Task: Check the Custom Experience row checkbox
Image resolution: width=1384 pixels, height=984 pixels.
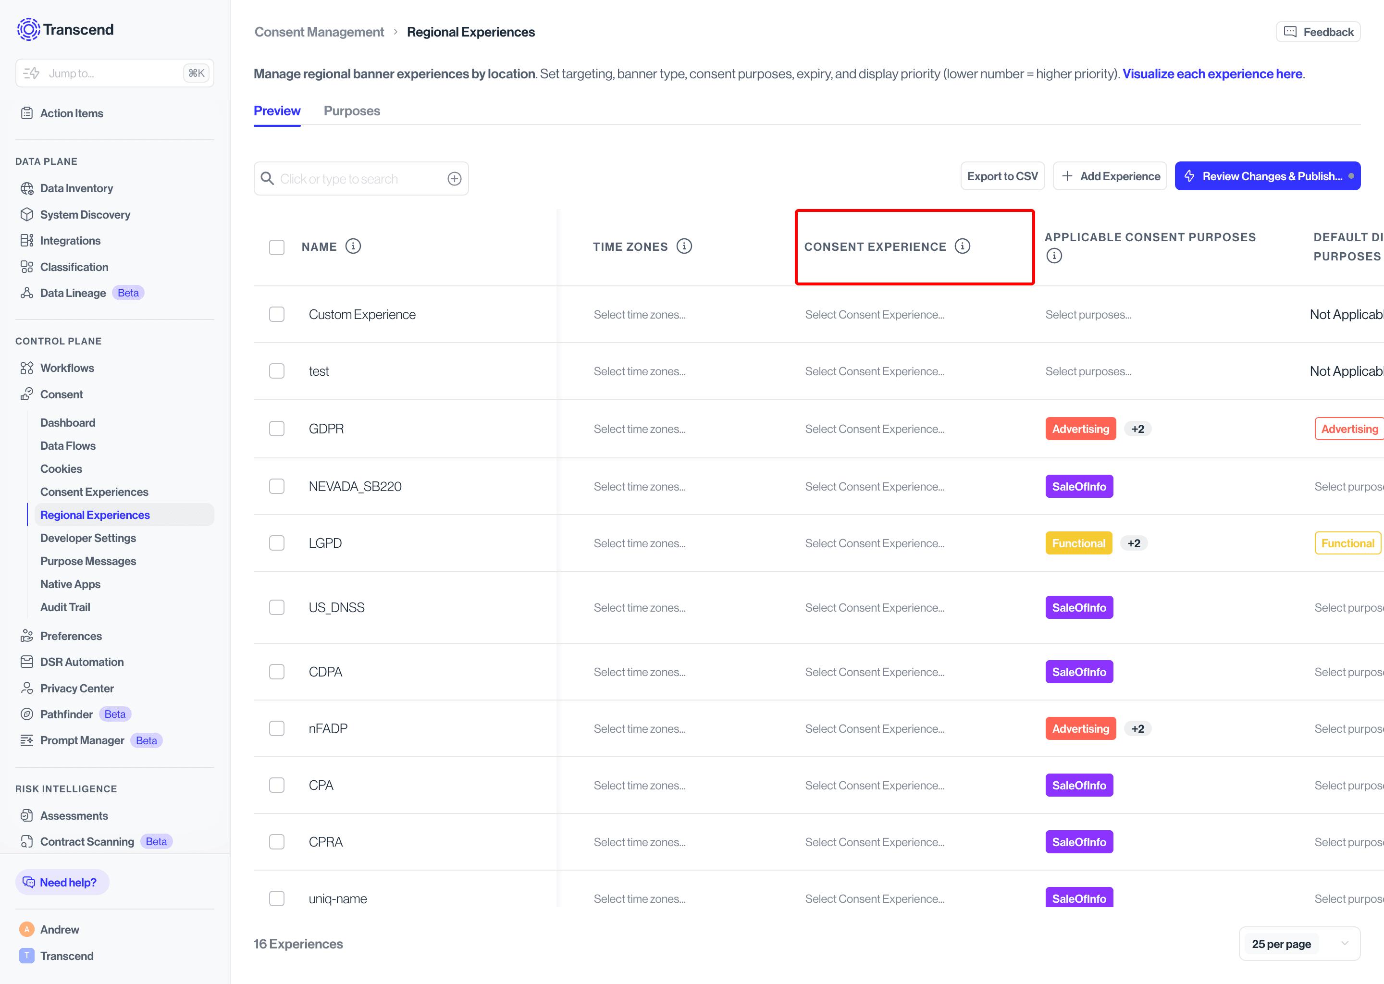Action: point(277,315)
